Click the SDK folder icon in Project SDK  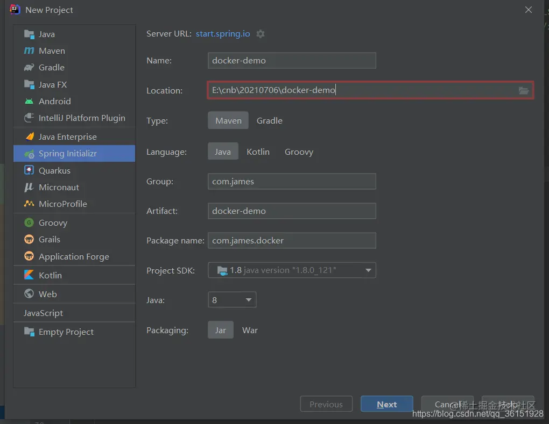pos(222,270)
